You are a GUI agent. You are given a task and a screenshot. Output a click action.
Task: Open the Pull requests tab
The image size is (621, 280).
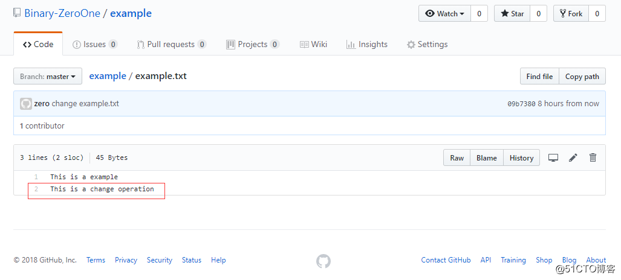click(172, 44)
